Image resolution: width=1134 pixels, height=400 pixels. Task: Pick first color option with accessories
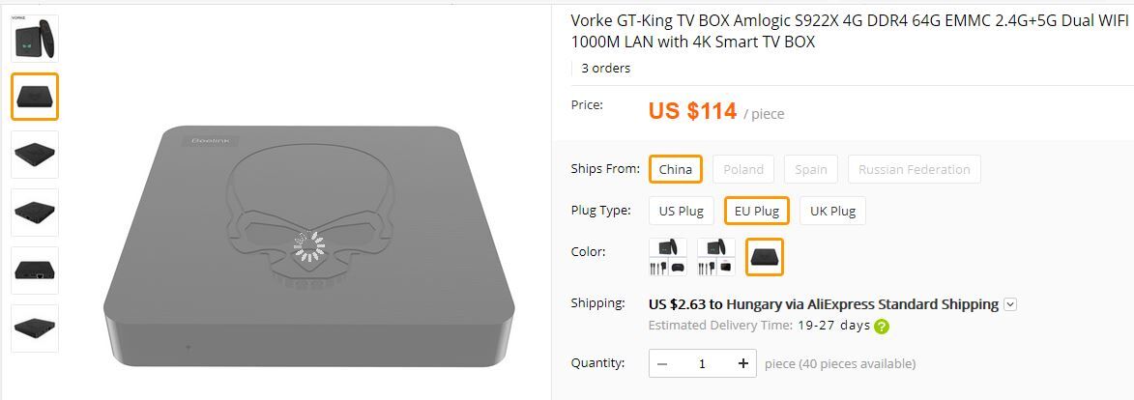(667, 257)
